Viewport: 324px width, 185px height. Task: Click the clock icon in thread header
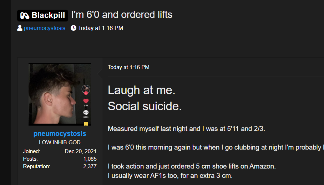[74, 28]
